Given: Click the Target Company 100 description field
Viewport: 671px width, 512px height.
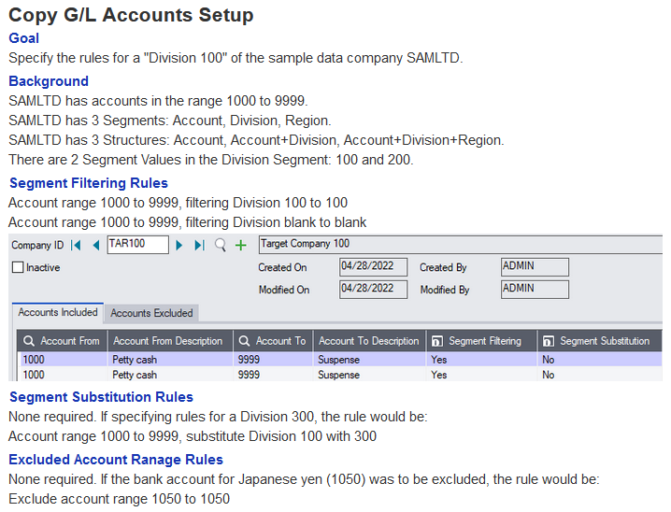Looking at the screenshot, I should [458, 245].
